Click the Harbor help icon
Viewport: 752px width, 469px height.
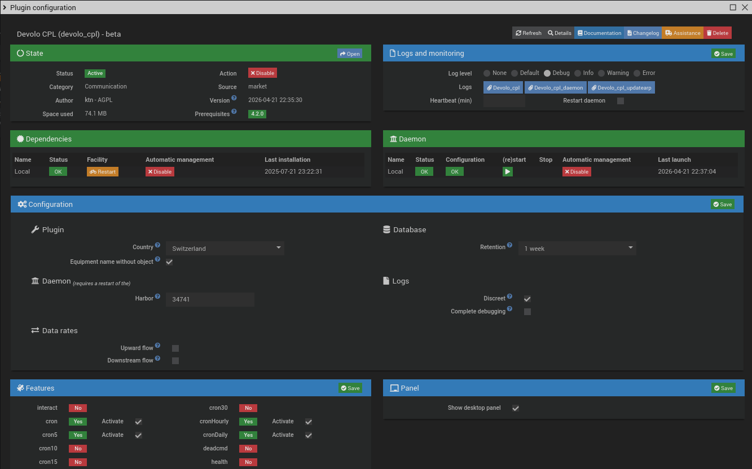pyautogui.click(x=158, y=296)
